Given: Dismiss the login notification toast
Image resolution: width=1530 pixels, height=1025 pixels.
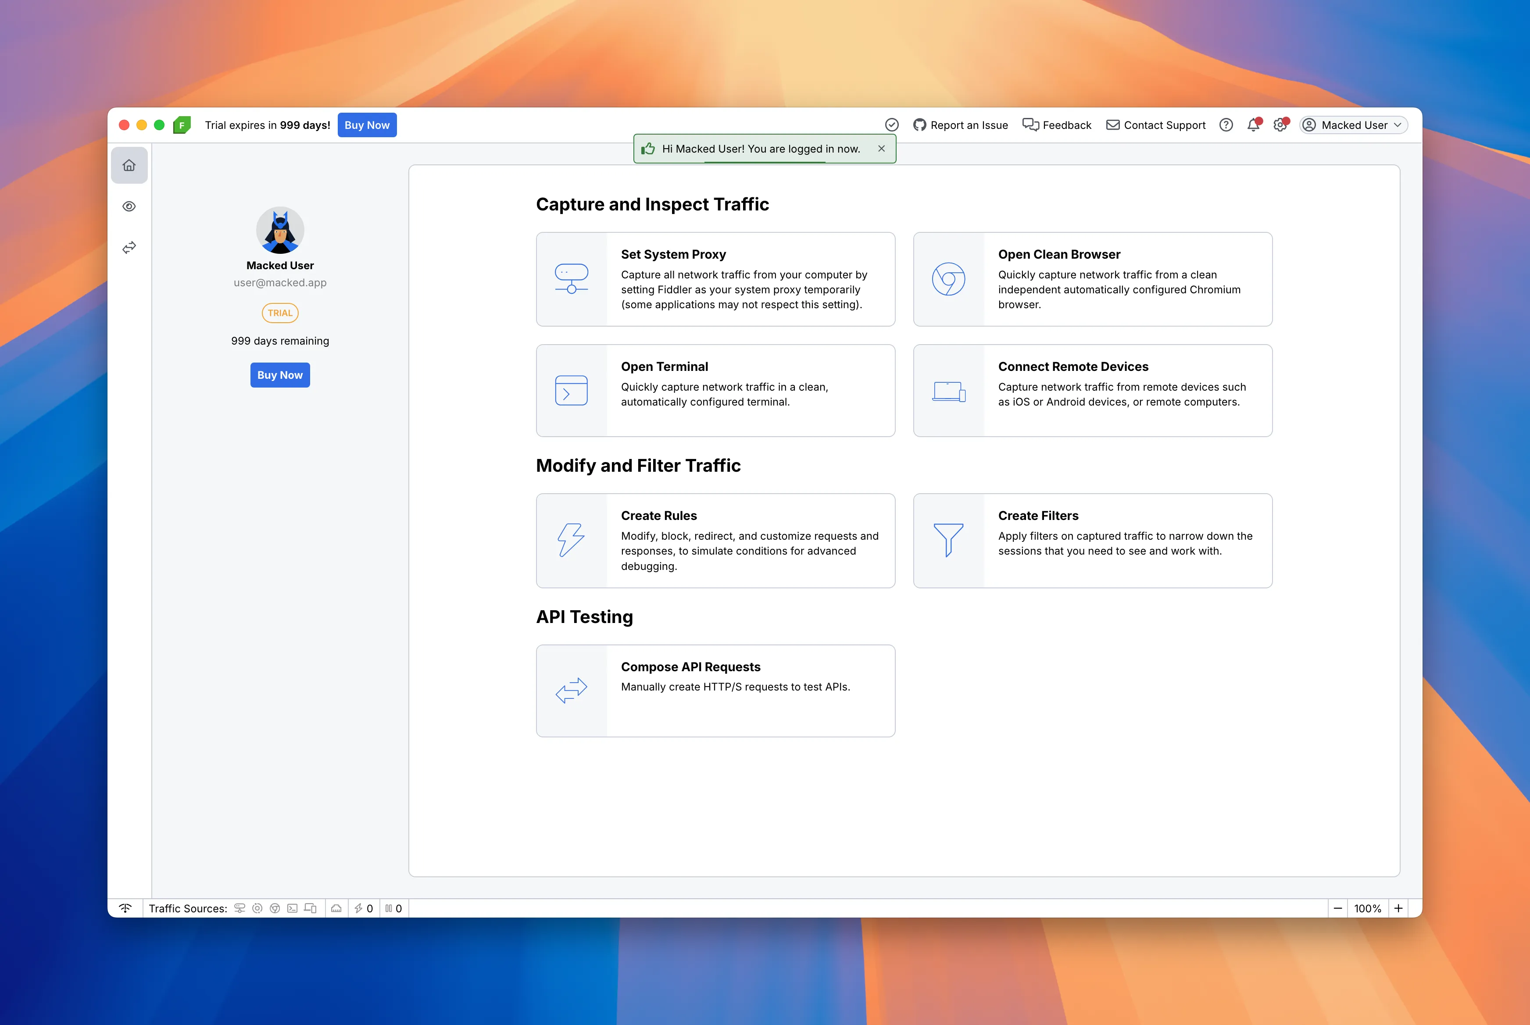Looking at the screenshot, I should point(881,148).
